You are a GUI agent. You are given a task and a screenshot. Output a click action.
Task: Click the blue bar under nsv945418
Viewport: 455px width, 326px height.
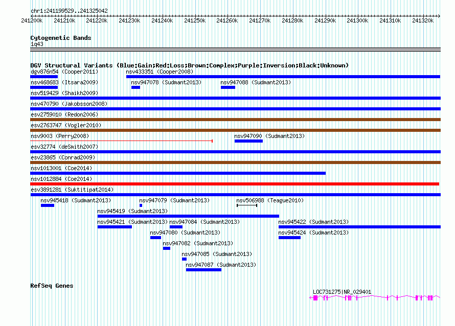(x=48, y=205)
